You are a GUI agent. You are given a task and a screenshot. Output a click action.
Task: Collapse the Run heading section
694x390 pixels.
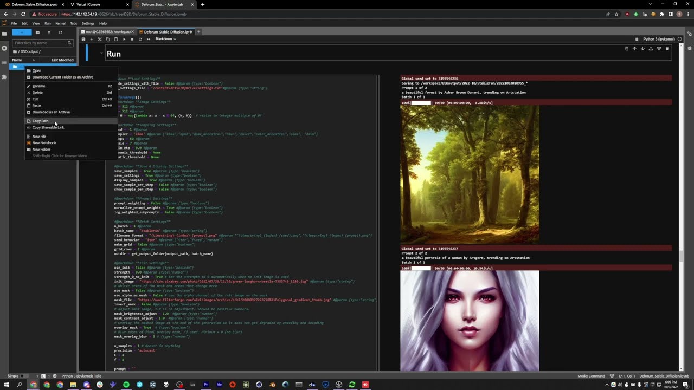(x=101, y=53)
